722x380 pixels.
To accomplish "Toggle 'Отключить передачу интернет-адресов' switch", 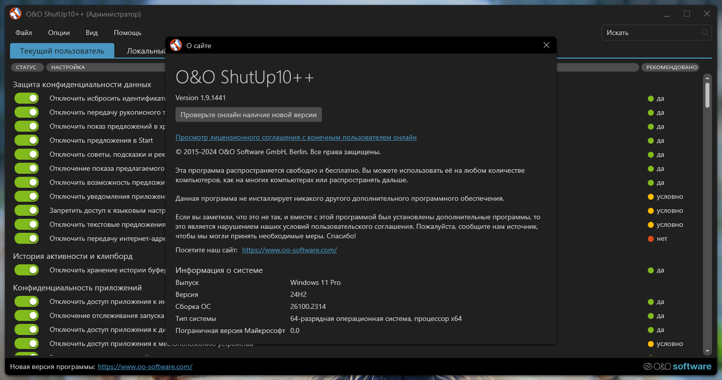I will pos(27,238).
